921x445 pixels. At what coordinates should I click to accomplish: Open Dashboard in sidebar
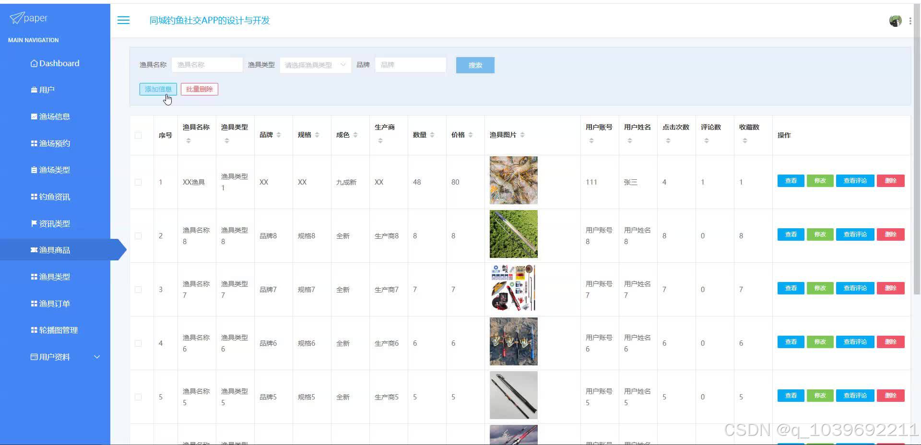pos(55,63)
